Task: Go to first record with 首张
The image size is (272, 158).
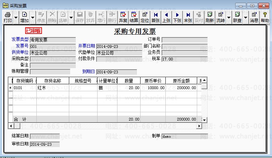Action: [x=156, y=17]
